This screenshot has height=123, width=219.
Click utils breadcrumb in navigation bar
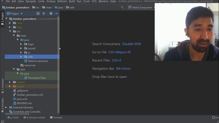(x=70, y=8)
